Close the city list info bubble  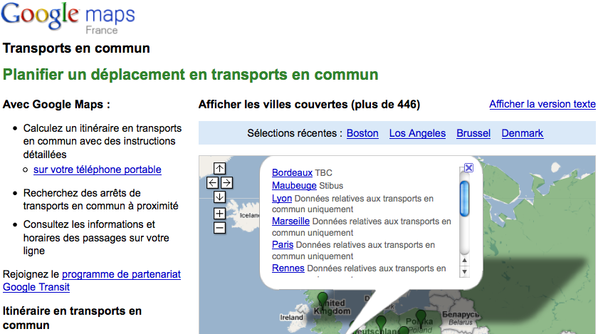coord(468,168)
